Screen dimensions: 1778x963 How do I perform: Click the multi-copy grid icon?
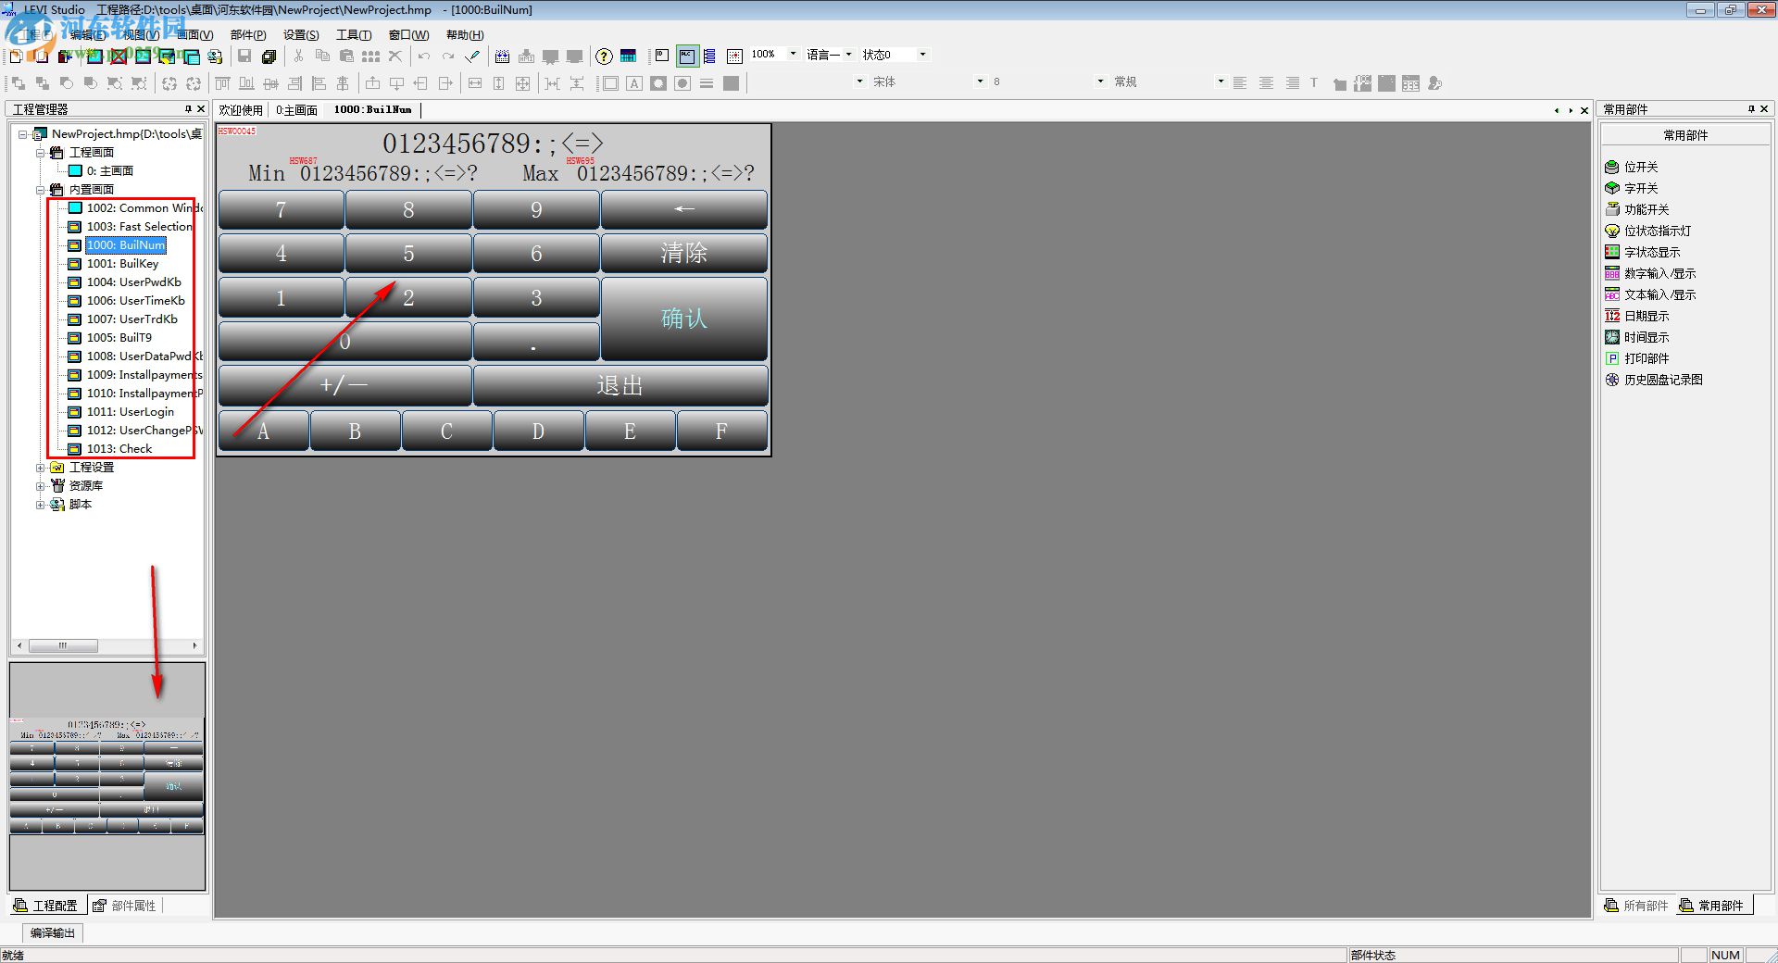(x=371, y=56)
